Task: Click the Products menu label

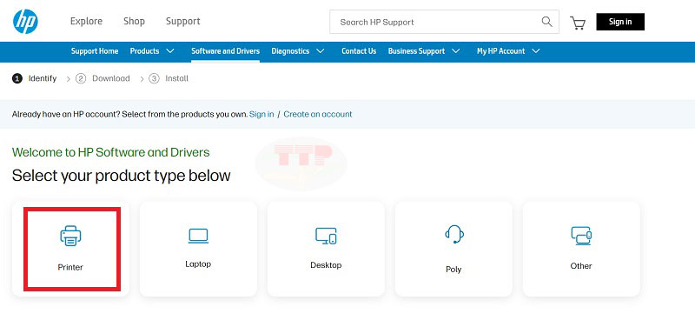Action: pos(144,51)
